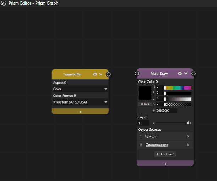
Task: Click plus icon at Framebuffer node bottom
Action: pos(80,112)
